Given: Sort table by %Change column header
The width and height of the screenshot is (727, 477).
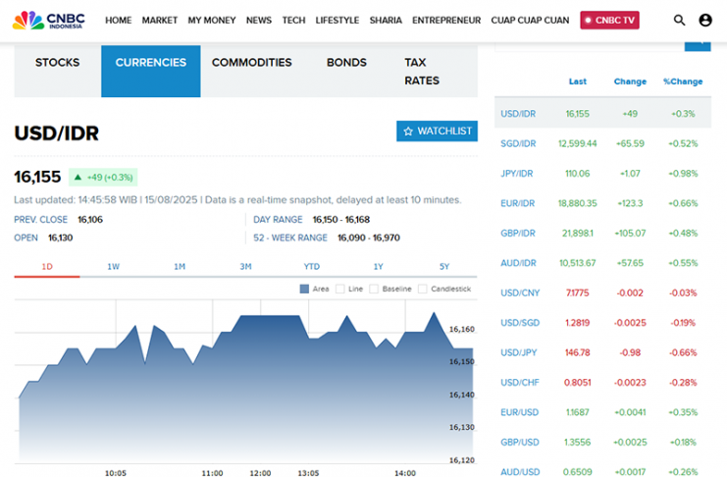Looking at the screenshot, I should coord(683,81).
